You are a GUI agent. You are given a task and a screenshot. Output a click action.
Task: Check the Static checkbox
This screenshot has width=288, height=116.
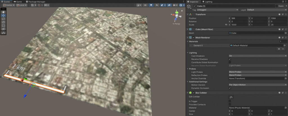276,6
